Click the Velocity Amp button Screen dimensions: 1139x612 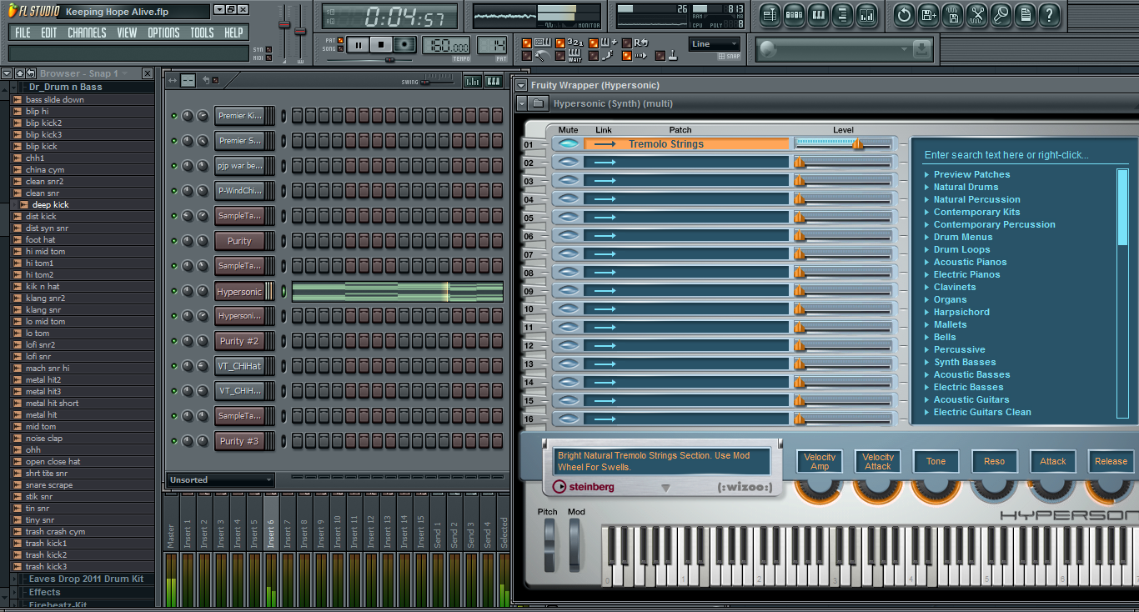click(820, 461)
